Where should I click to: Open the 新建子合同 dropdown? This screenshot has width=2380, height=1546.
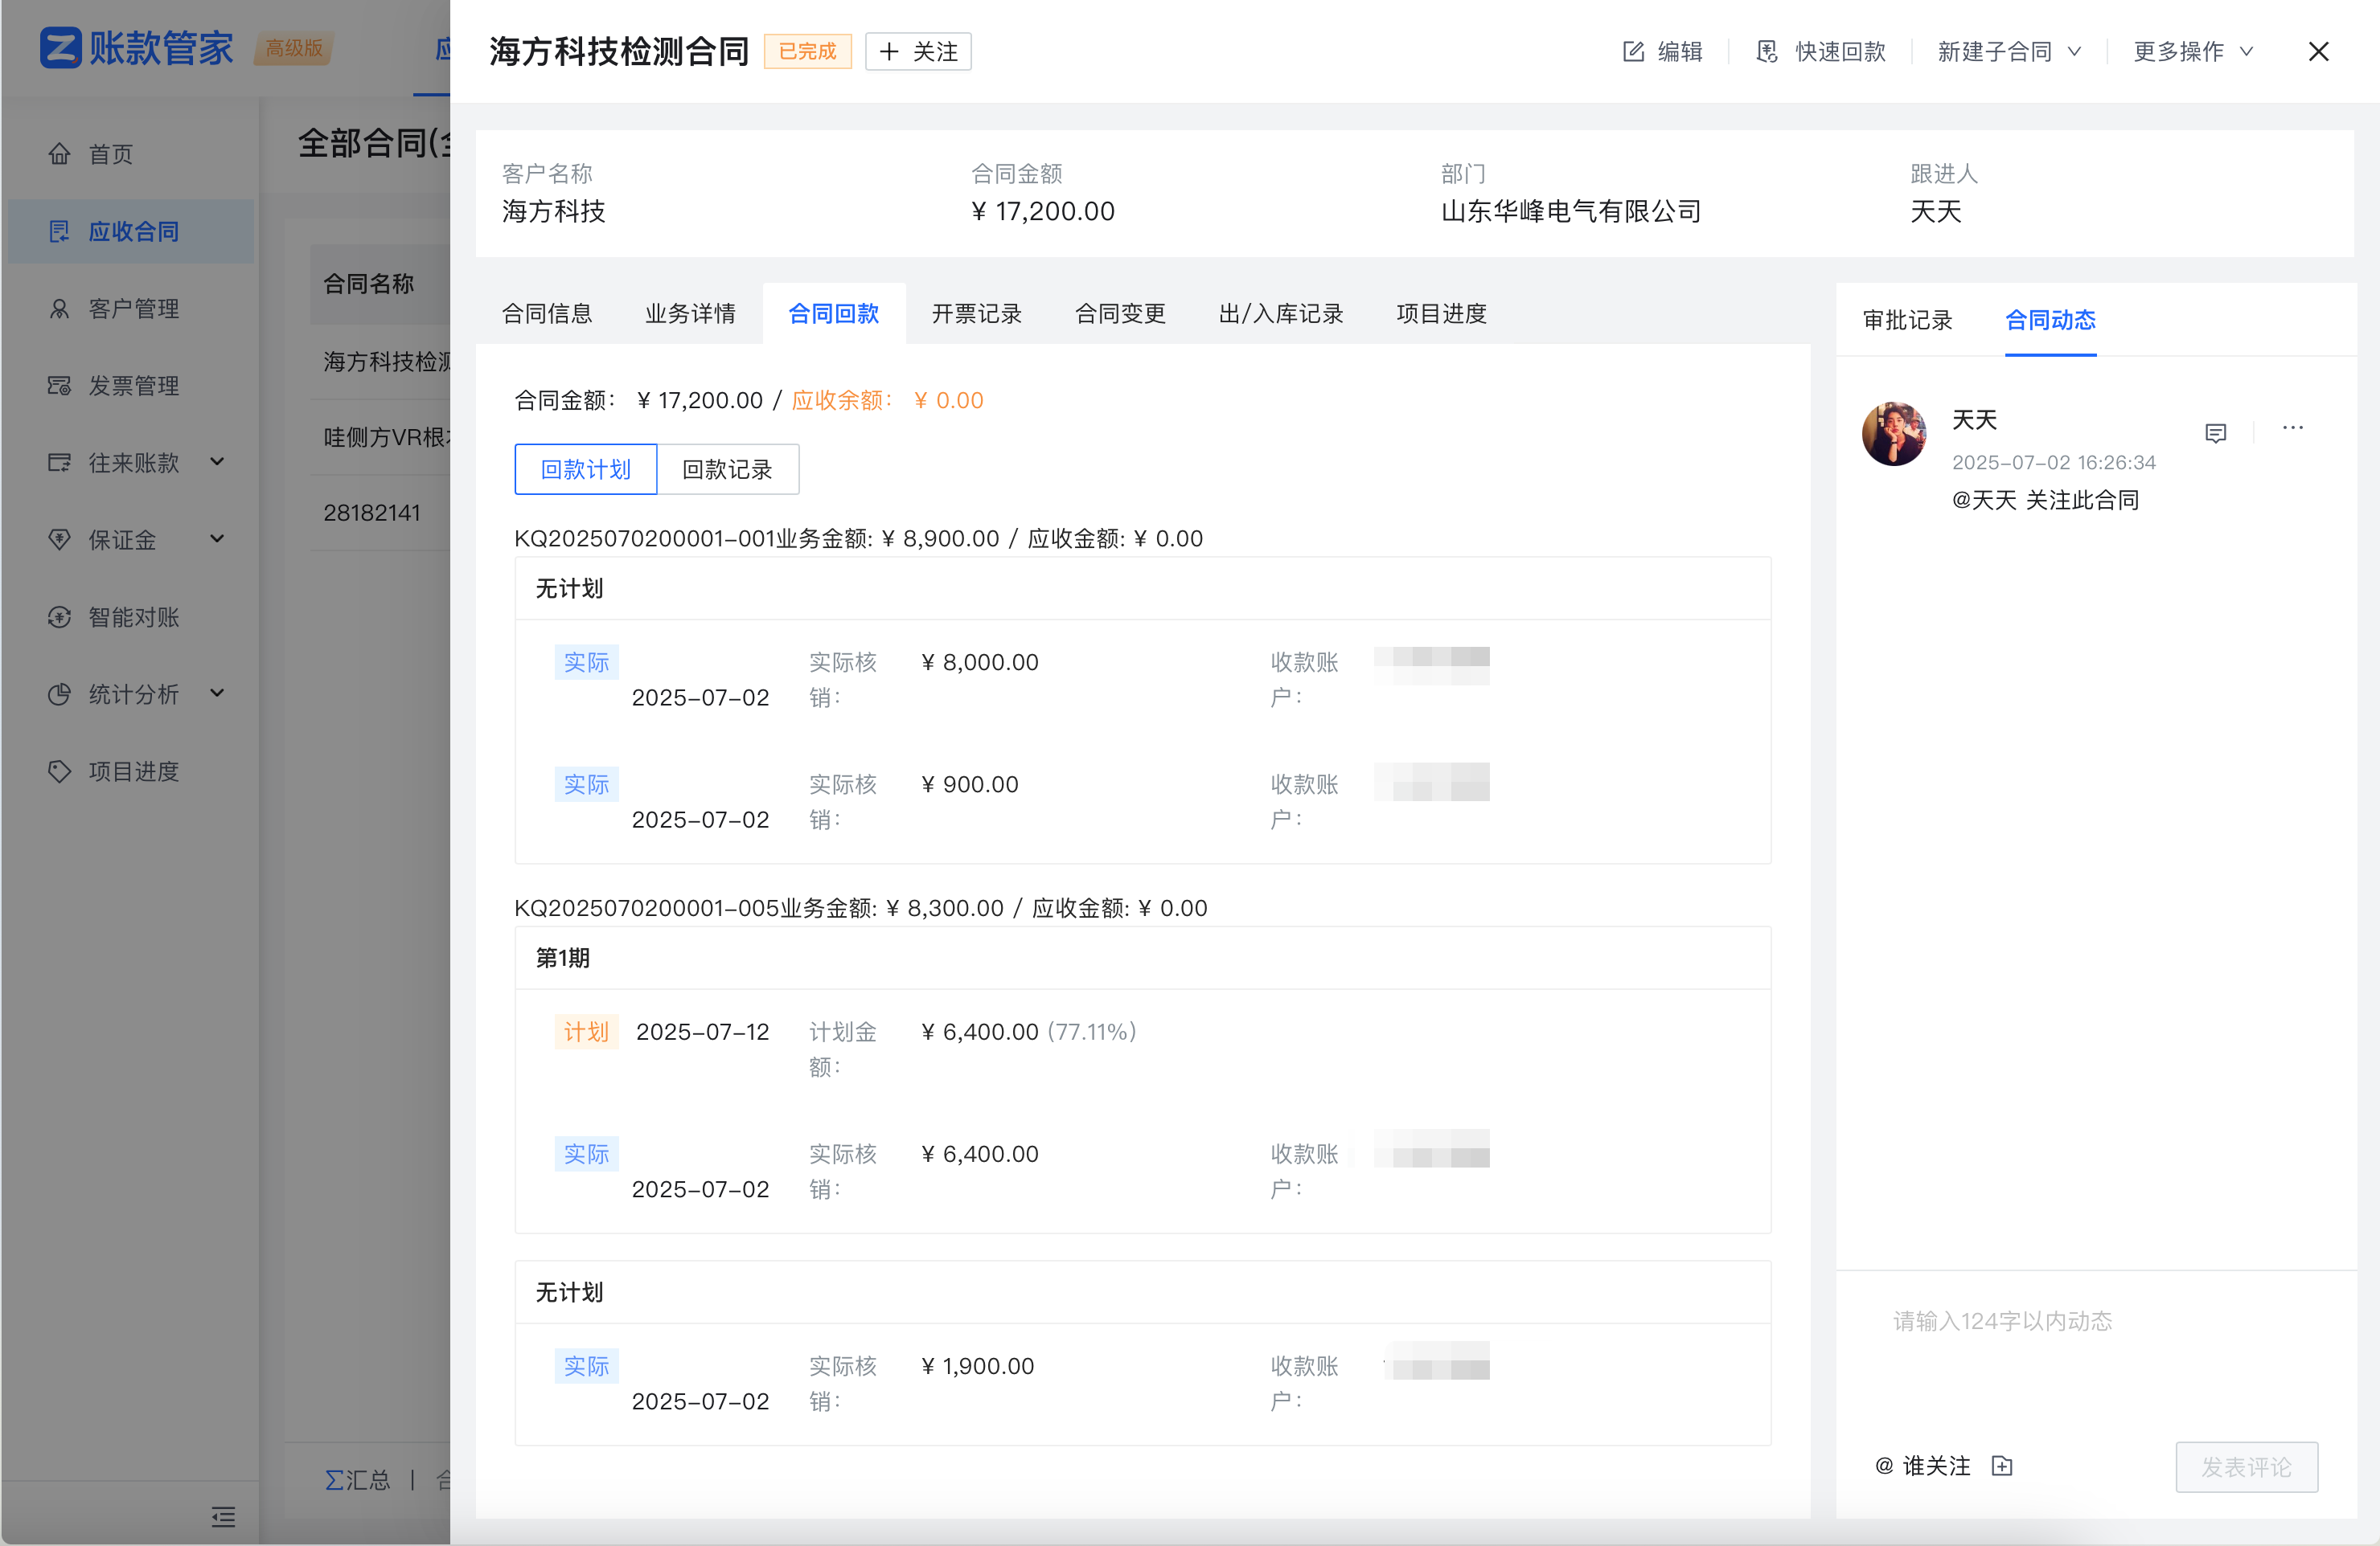pyautogui.click(x=2009, y=51)
